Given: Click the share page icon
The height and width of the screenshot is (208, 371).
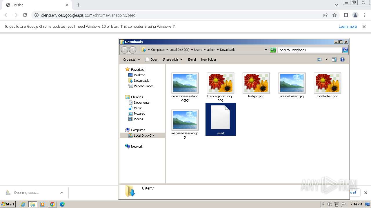Looking at the screenshot, I should [x=325, y=15].
